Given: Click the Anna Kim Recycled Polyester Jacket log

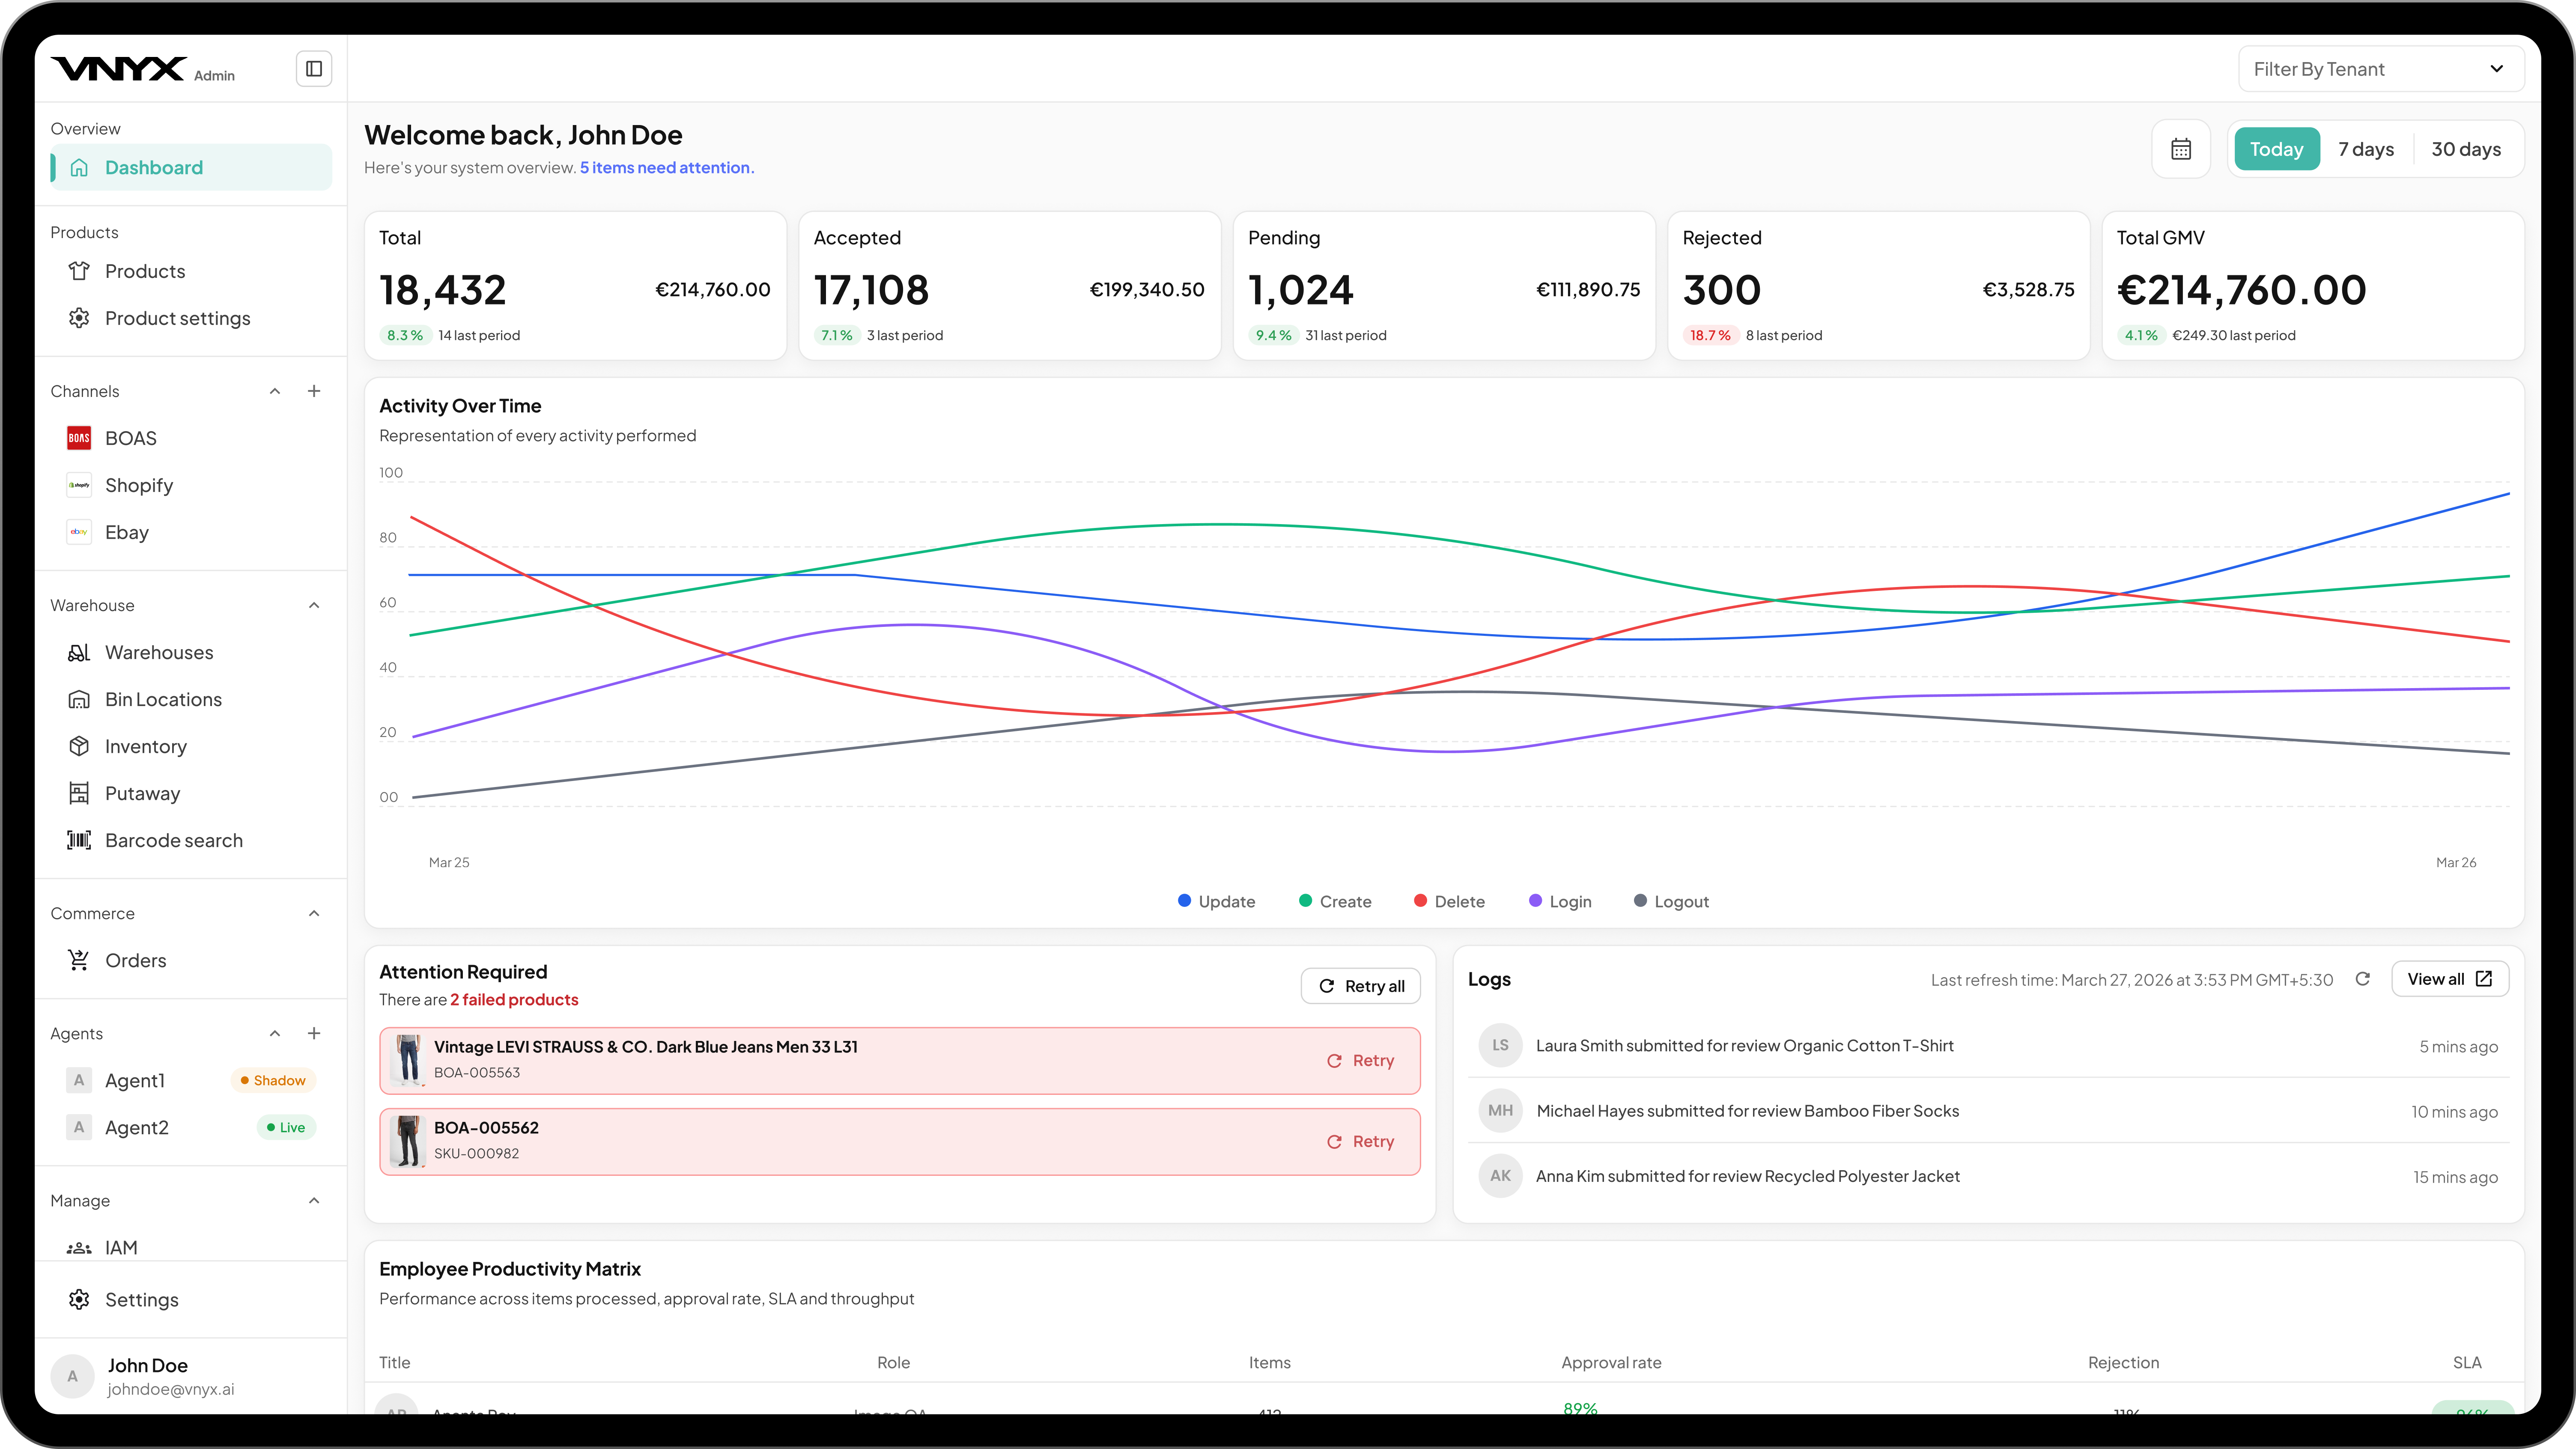Looking at the screenshot, I should (1988, 1176).
